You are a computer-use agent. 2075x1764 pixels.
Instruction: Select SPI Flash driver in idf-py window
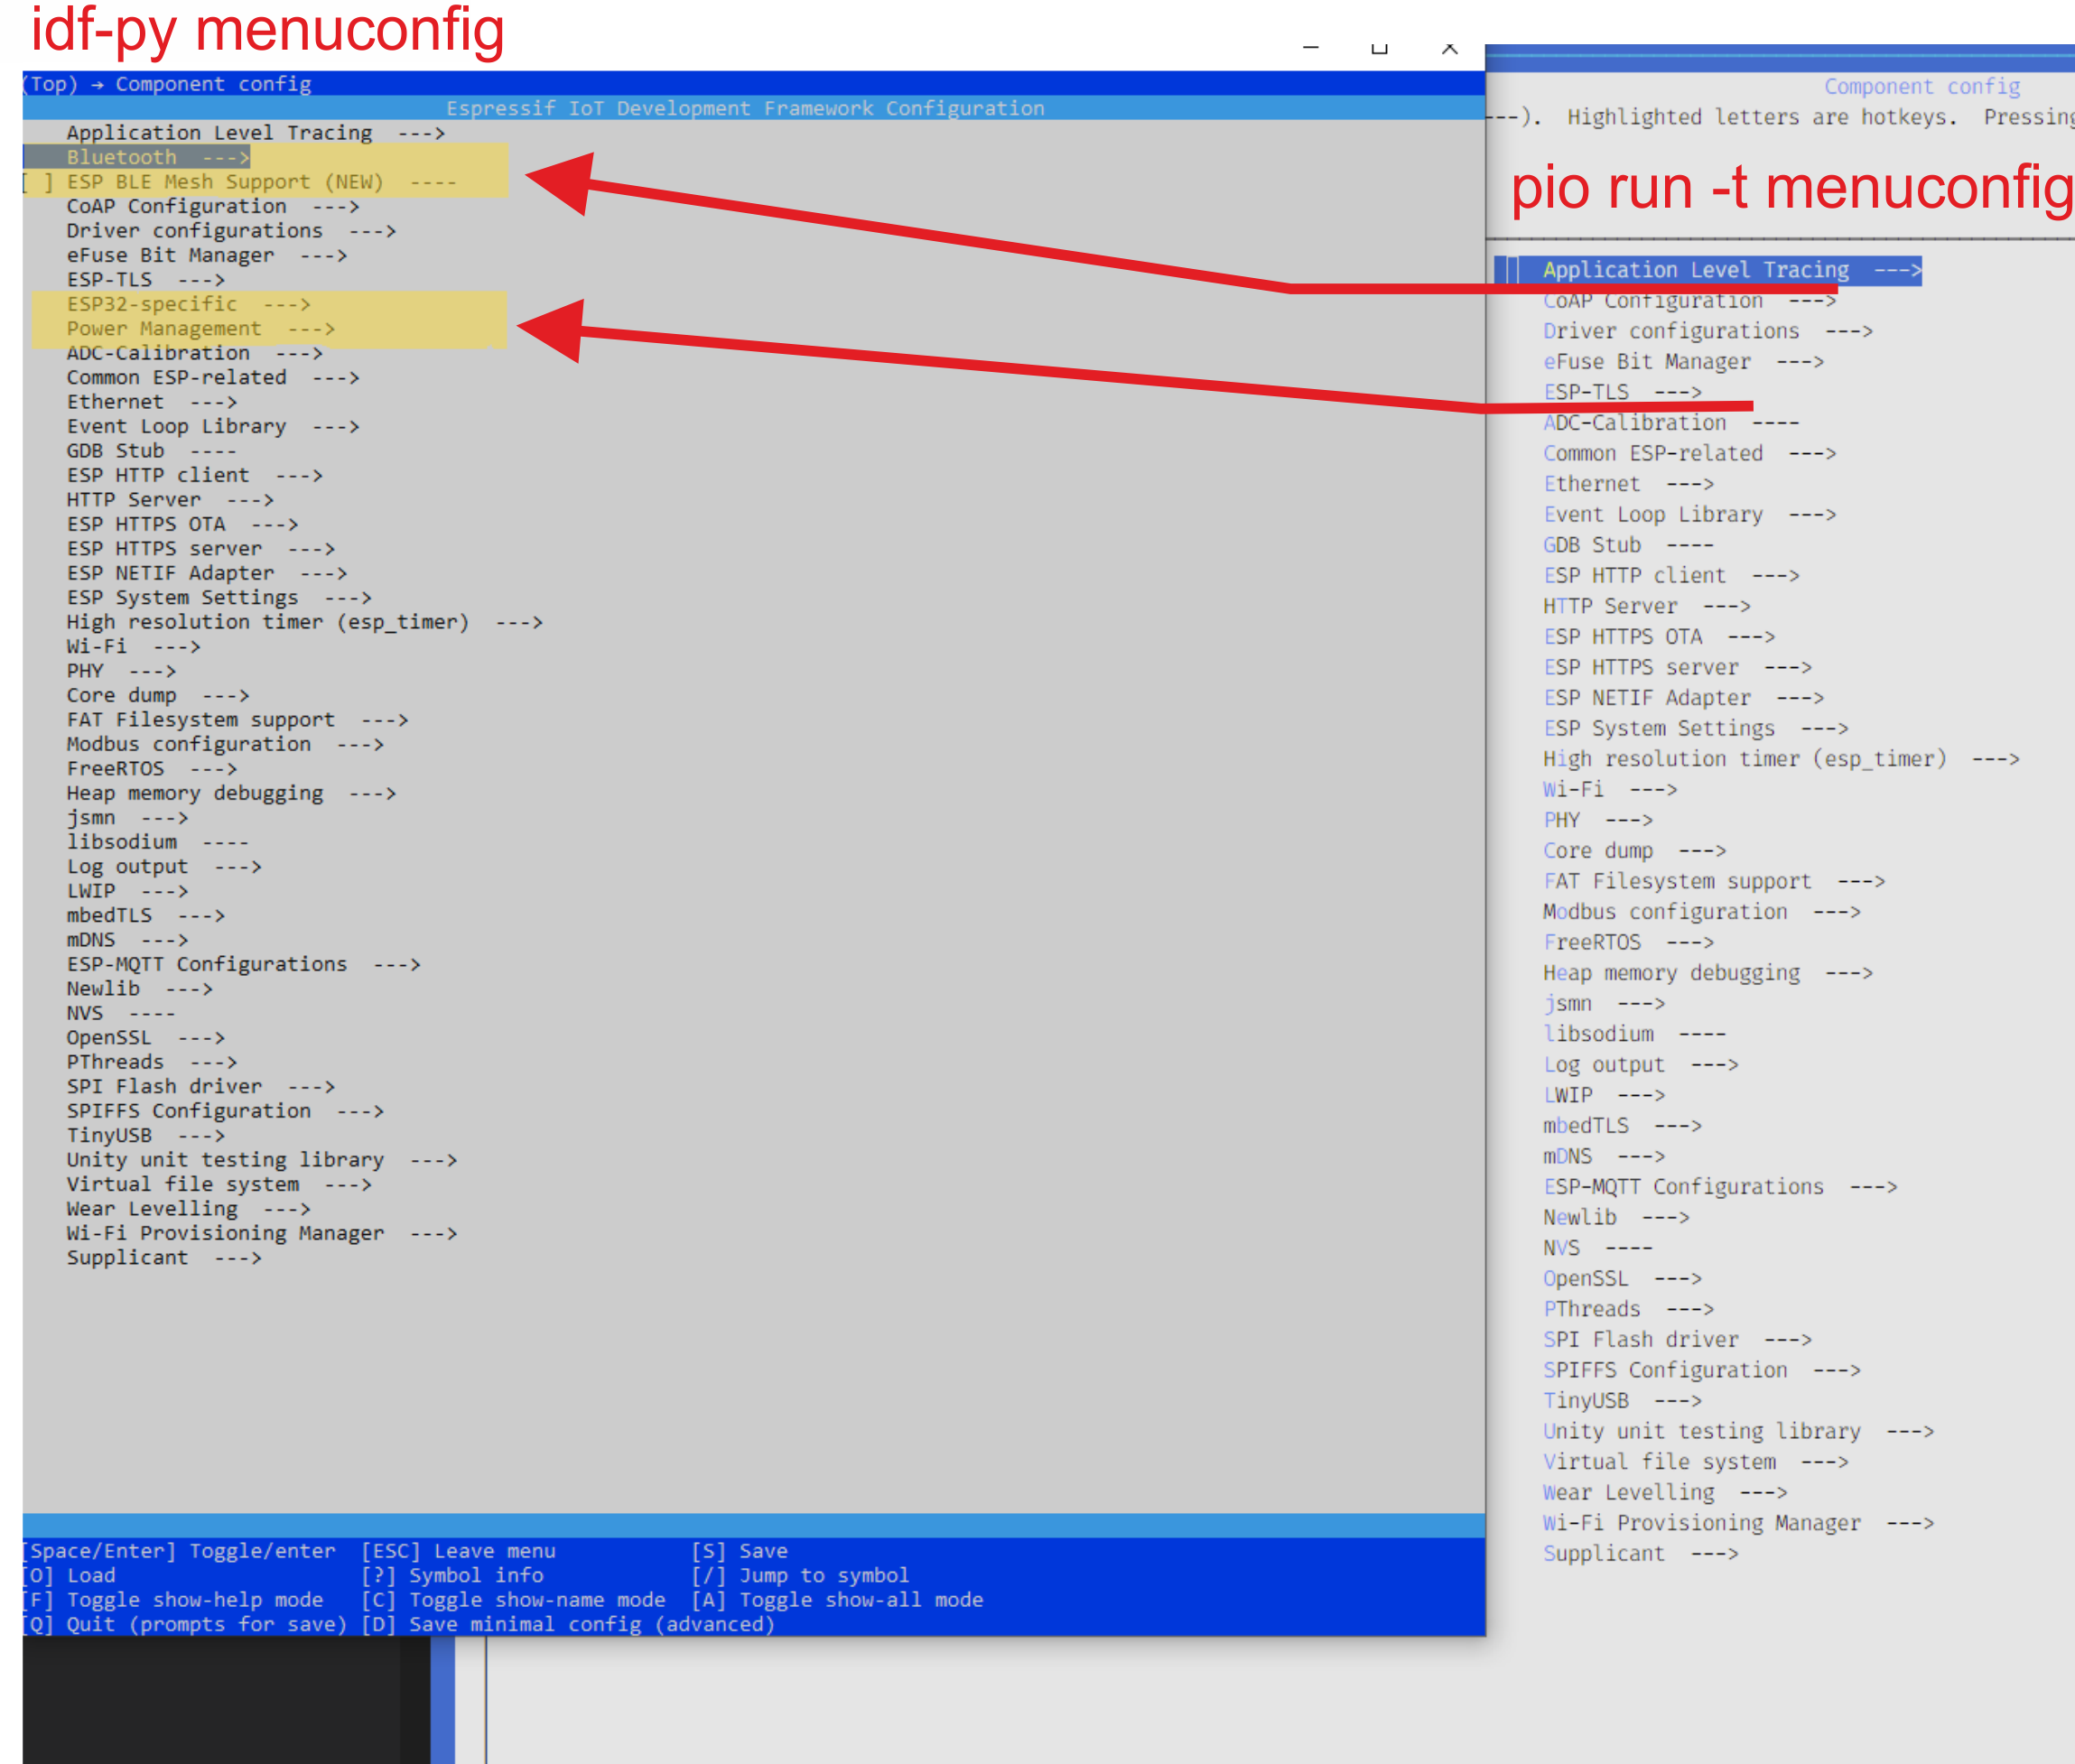coord(200,1087)
